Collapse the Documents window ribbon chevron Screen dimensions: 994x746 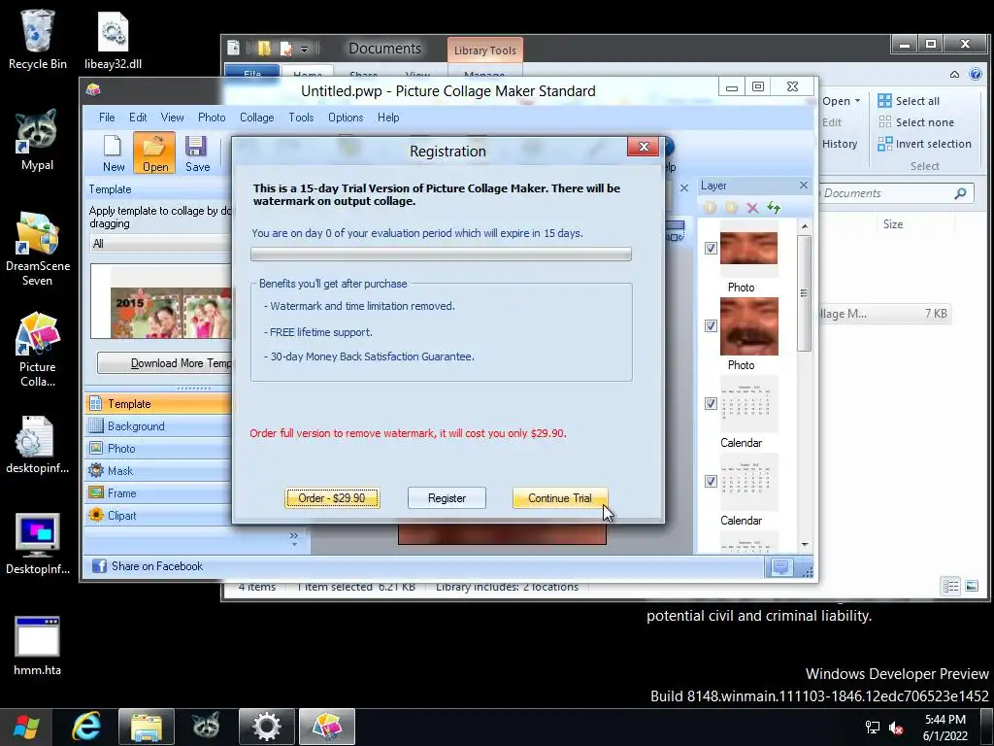(955, 74)
